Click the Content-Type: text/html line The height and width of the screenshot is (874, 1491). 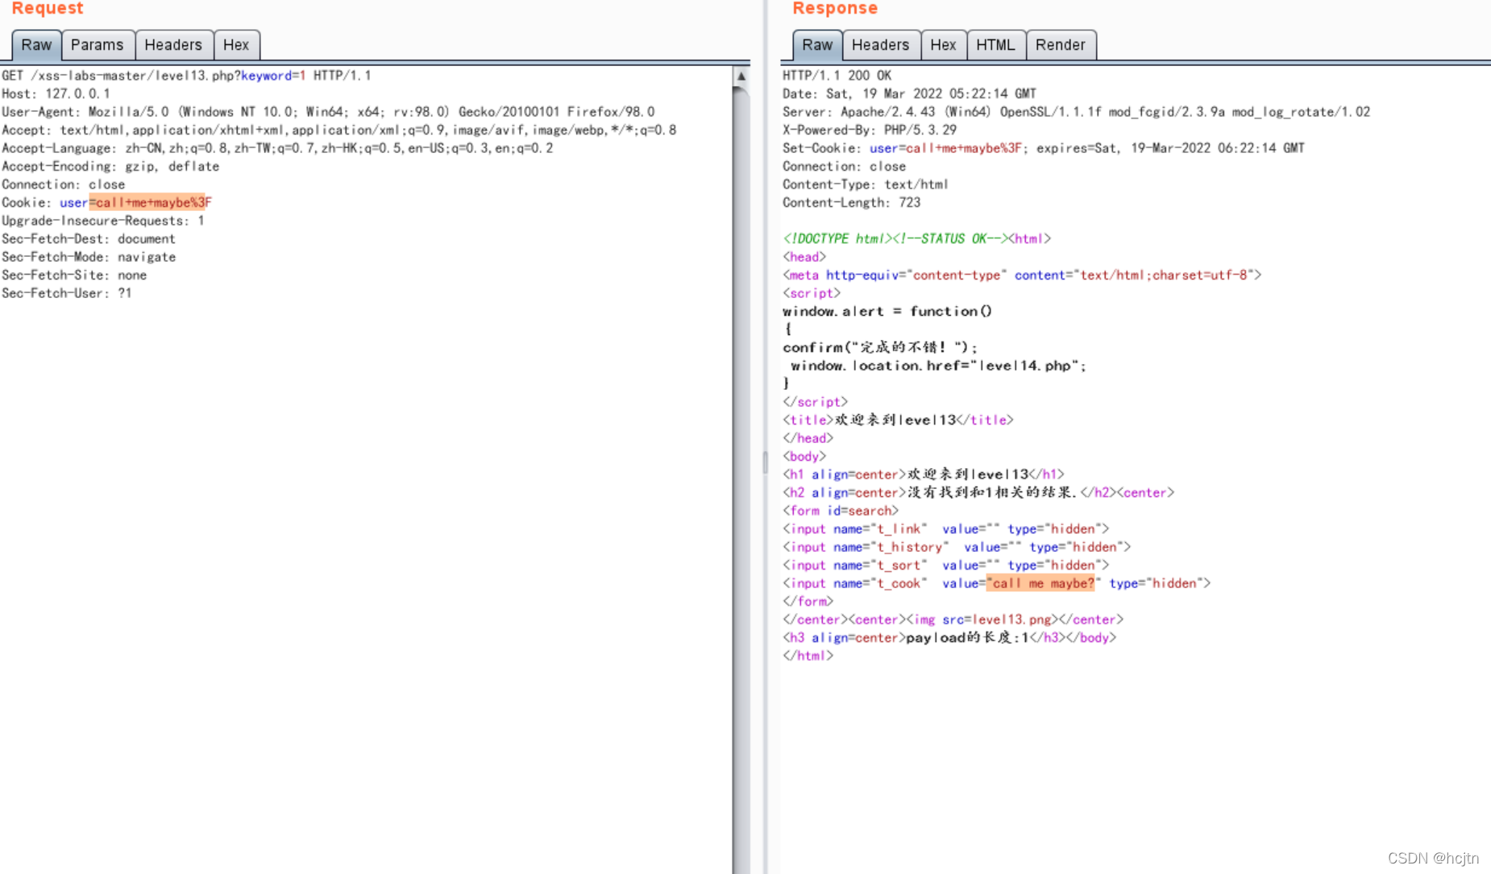(866, 184)
